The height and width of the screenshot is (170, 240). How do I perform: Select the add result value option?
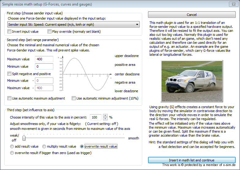point(12,147)
